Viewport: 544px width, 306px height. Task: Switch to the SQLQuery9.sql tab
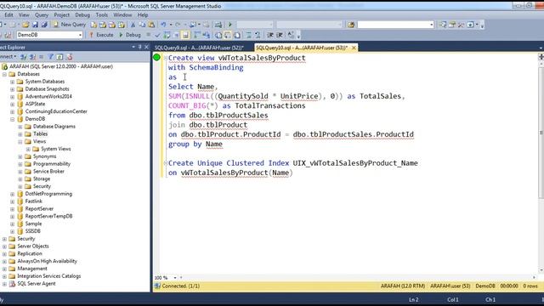[199, 48]
